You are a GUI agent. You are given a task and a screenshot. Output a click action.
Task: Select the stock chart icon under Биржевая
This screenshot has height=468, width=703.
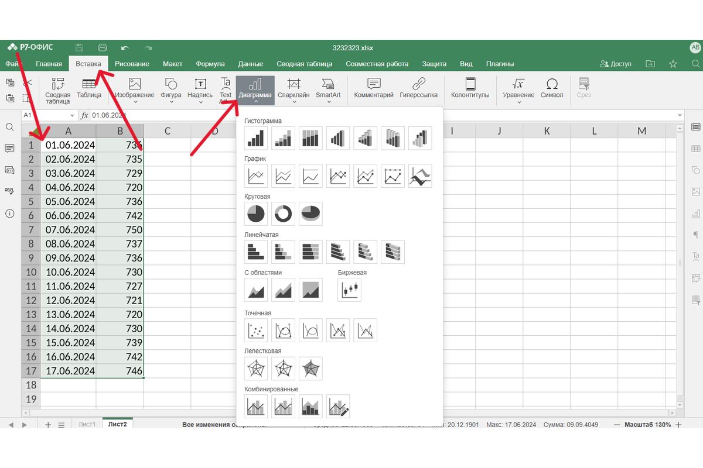point(349,290)
